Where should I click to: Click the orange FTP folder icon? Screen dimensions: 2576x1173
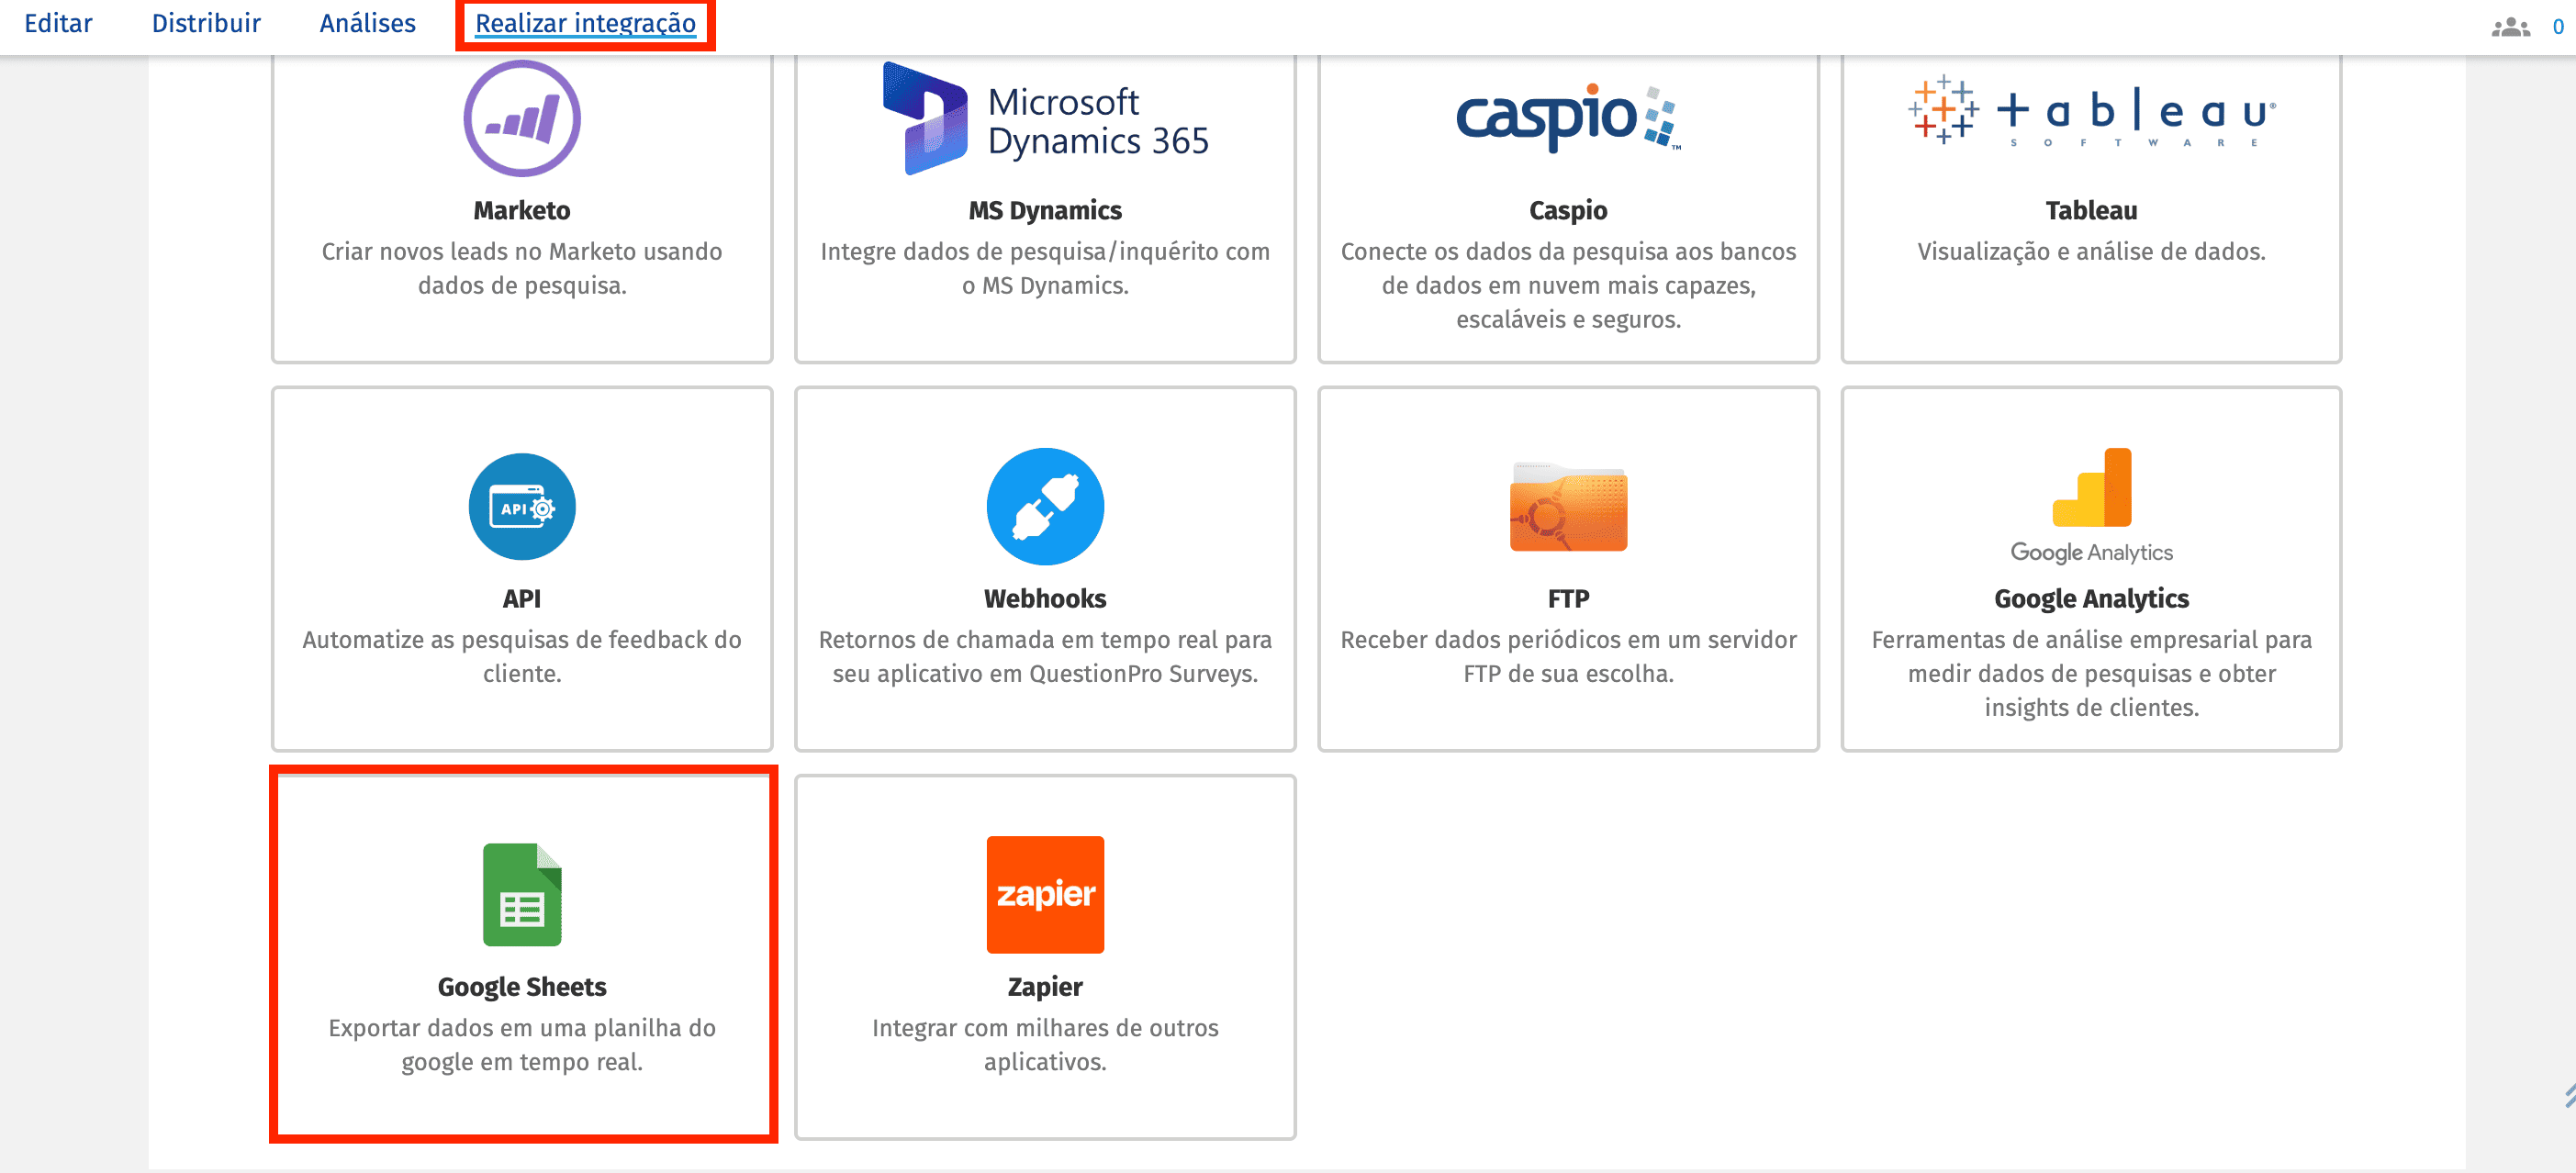pyautogui.click(x=1567, y=507)
